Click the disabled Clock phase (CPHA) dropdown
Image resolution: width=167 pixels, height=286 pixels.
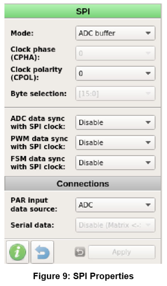tap(115, 53)
